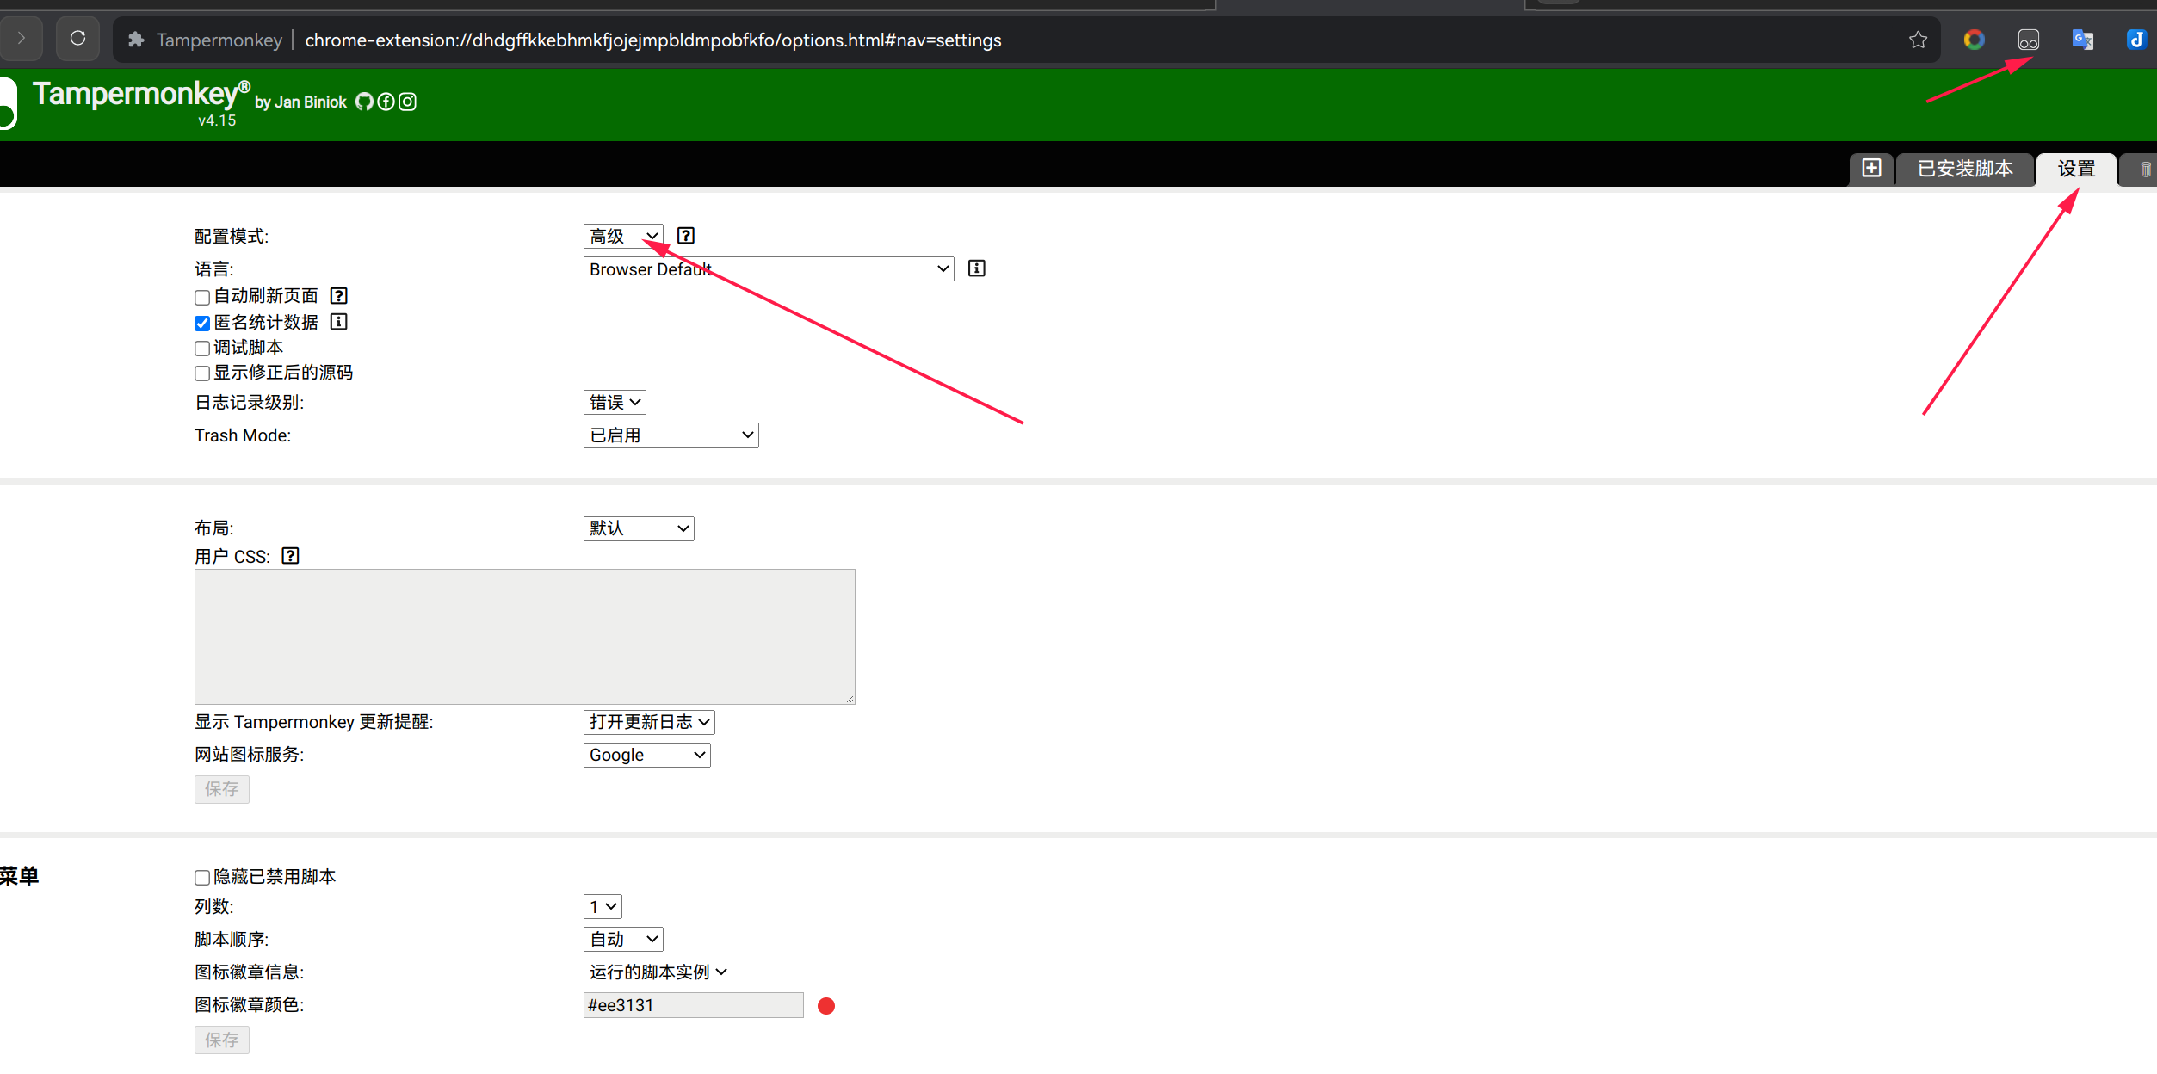2157x1074 pixels.
Task: Click inside the 用户 CSS textarea
Action: click(523, 636)
